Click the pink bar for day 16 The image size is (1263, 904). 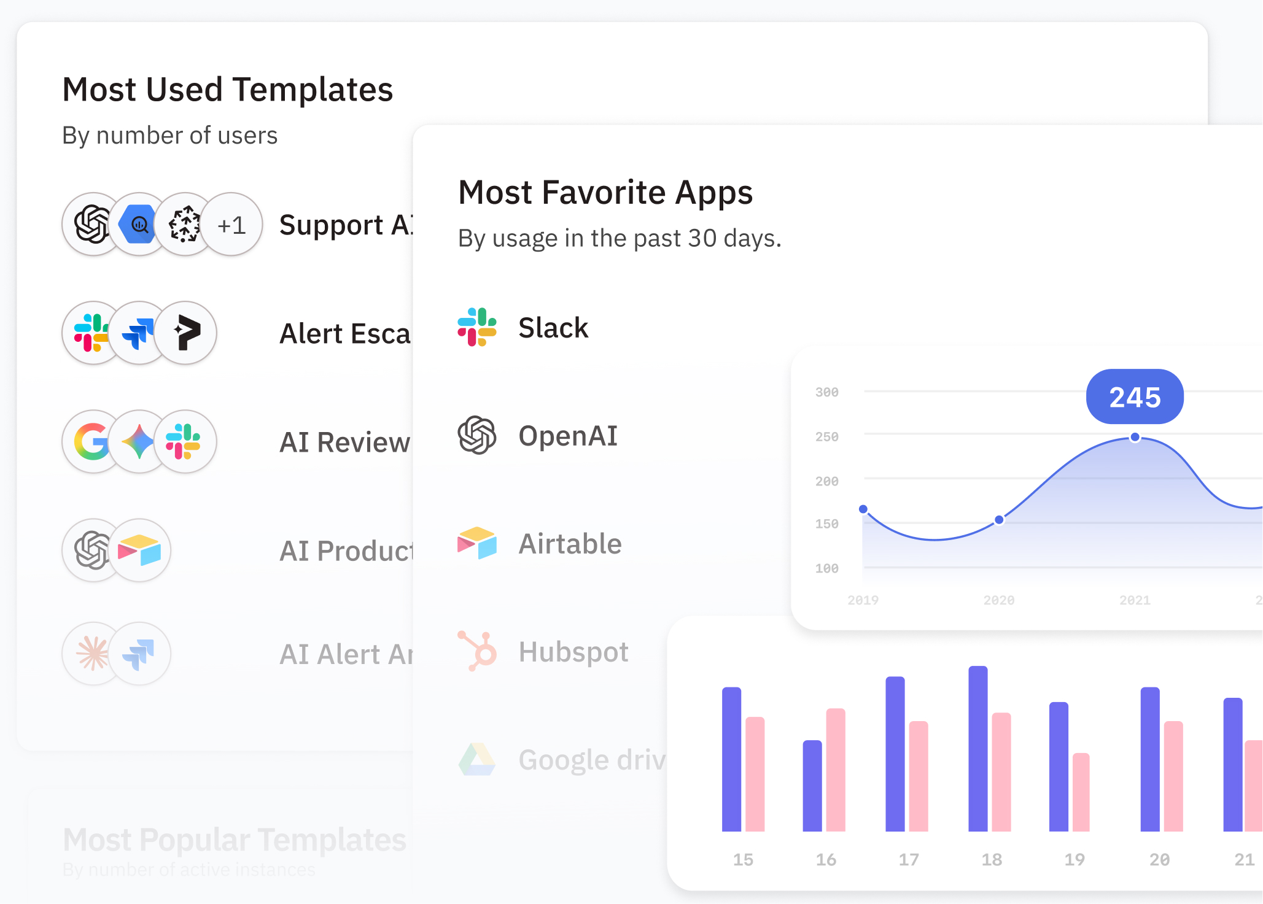tap(835, 770)
